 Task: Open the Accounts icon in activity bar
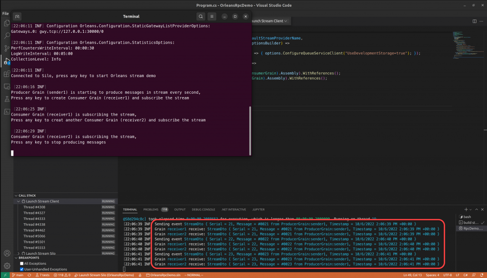point(7,254)
